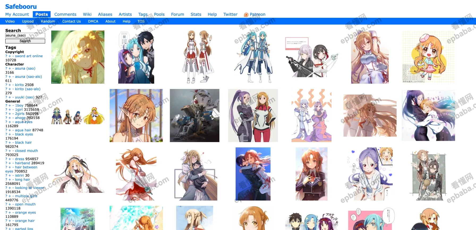The width and height of the screenshot is (476, 230).
Task: Open the chibi thumbnail marked Repost Is Prohibited
Action: (x=428, y=57)
